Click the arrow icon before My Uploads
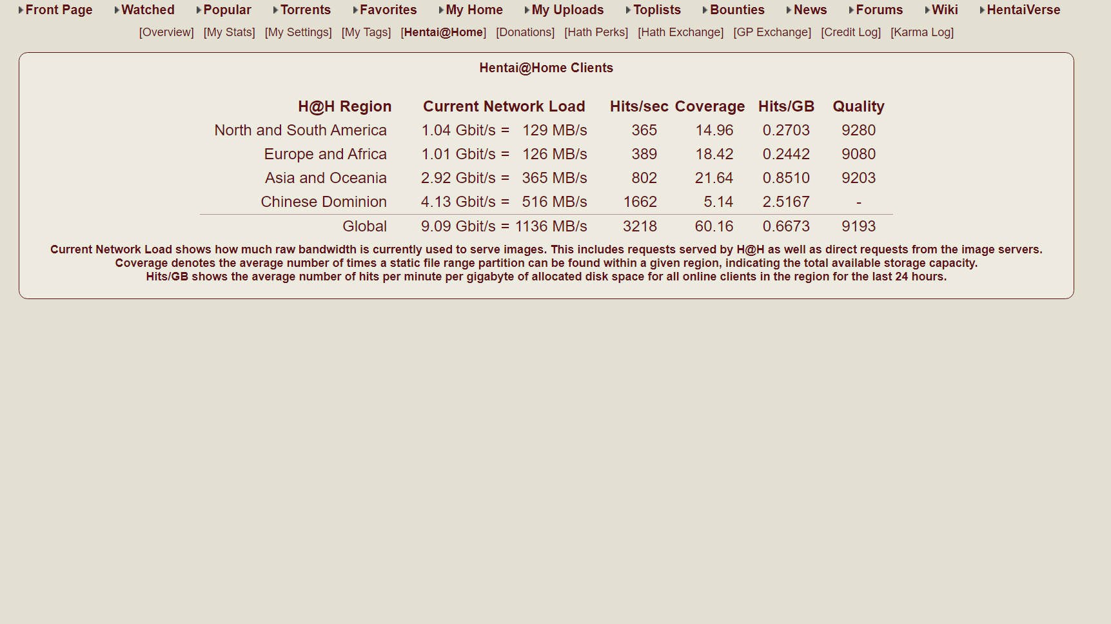1111x624 pixels. coord(527,10)
